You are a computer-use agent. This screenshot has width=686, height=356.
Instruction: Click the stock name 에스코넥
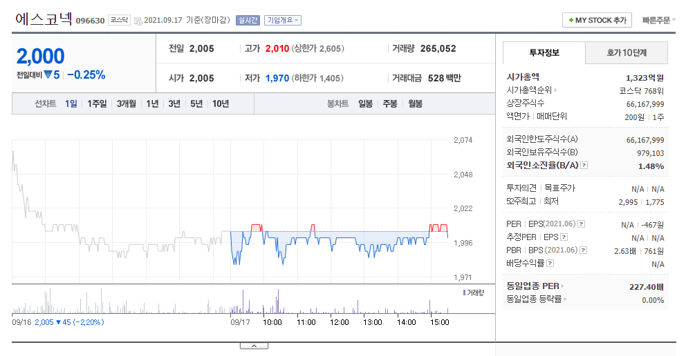click(x=44, y=19)
